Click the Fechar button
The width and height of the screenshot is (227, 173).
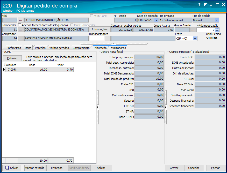[x=216, y=168]
